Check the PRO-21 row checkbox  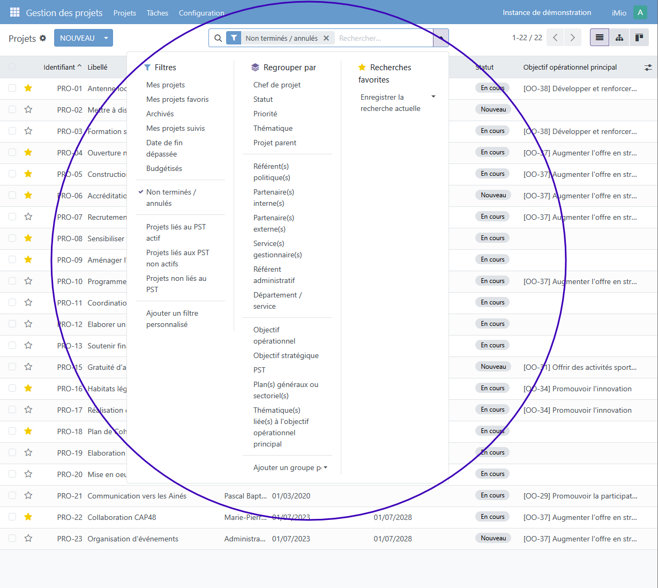12,495
